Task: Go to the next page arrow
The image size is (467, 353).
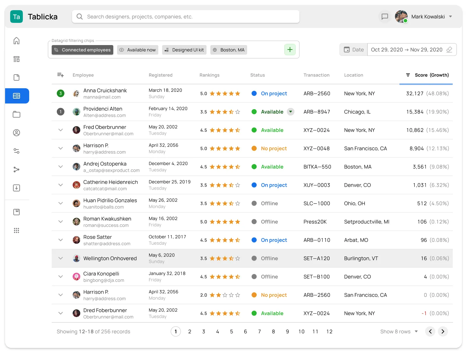Action: (443, 331)
